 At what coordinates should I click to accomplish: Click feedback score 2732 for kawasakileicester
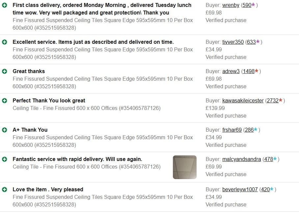pyautogui.click(x=272, y=101)
